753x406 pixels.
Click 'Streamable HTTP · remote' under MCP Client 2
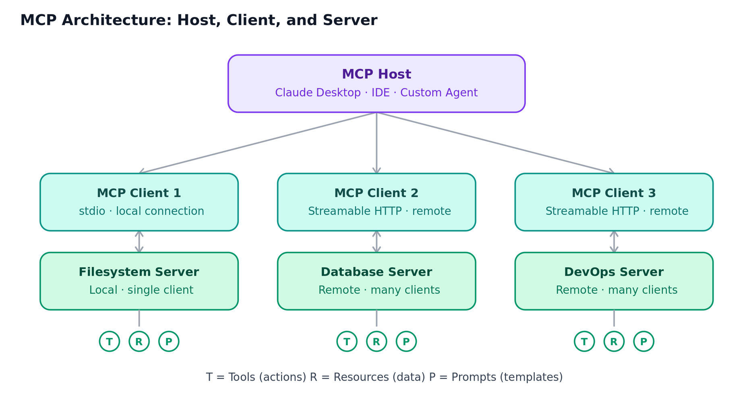point(379,211)
